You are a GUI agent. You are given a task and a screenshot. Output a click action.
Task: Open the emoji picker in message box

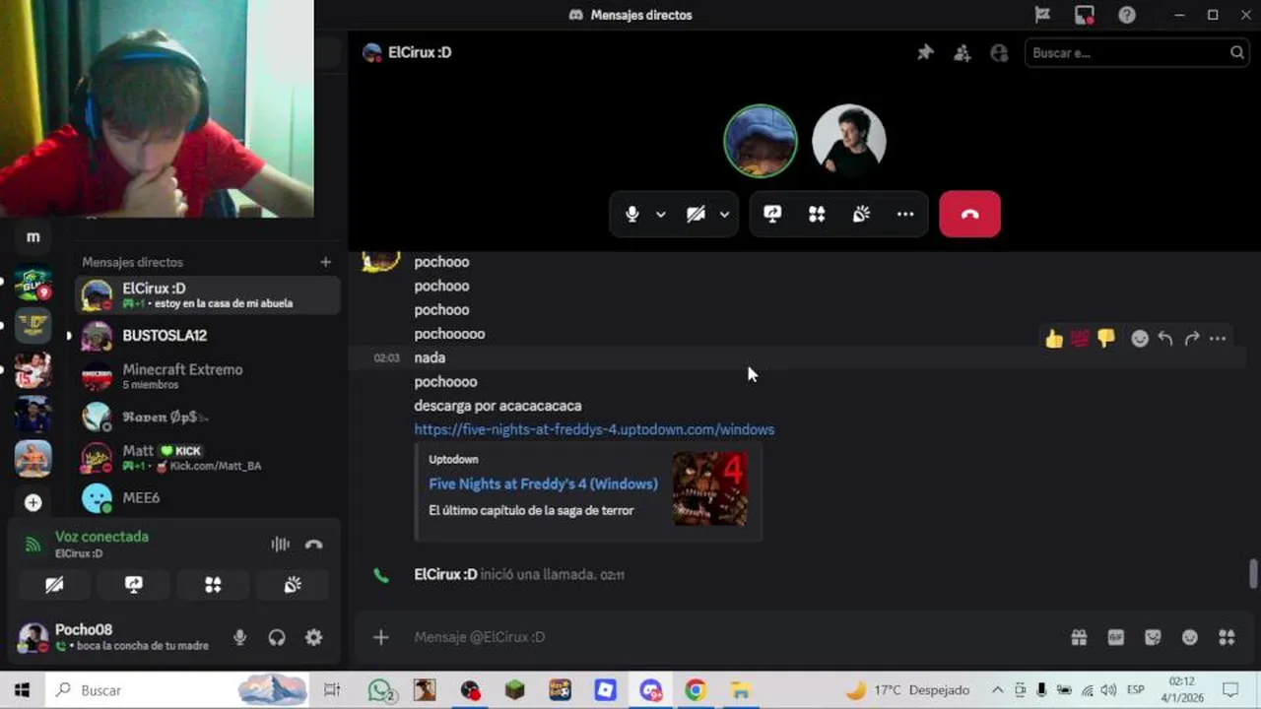1190,637
